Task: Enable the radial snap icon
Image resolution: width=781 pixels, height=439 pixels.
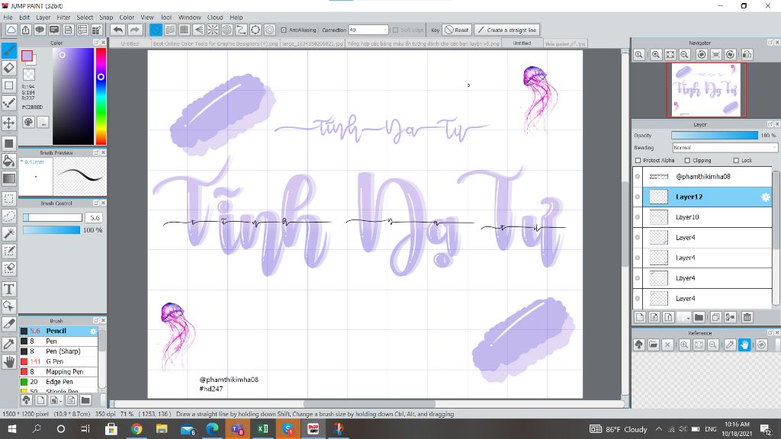Action: point(213,30)
